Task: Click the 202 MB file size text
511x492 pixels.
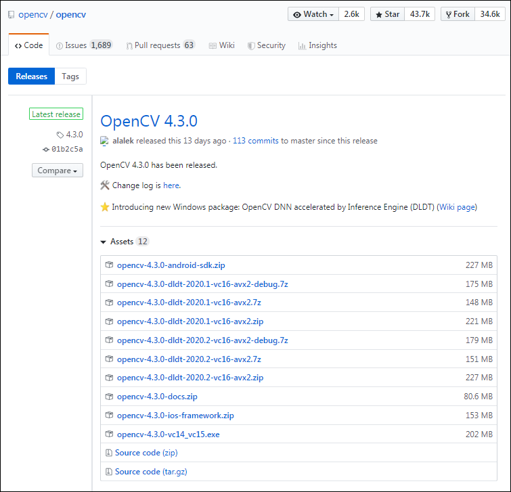Action: coord(479,434)
